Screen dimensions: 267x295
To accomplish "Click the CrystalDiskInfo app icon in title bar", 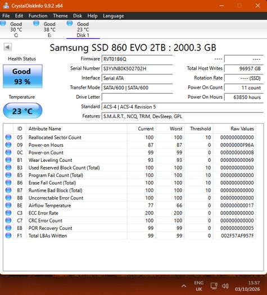I will (6, 6).
